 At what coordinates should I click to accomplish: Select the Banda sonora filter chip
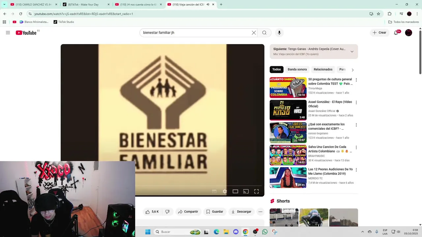(297, 69)
